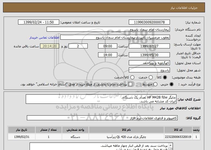The width and height of the screenshot is (211, 150).
Task: Click the payment terms note text
Action: (134, 146)
